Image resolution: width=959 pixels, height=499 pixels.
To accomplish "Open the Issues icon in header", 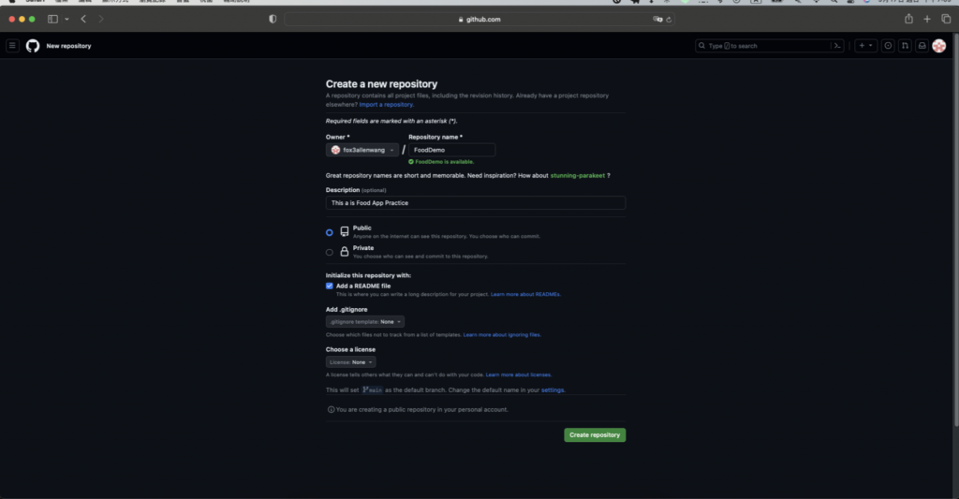I will tap(888, 46).
